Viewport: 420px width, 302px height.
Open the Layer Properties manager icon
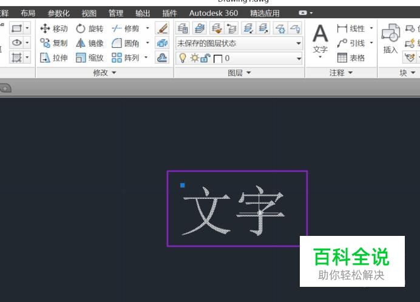point(183,29)
